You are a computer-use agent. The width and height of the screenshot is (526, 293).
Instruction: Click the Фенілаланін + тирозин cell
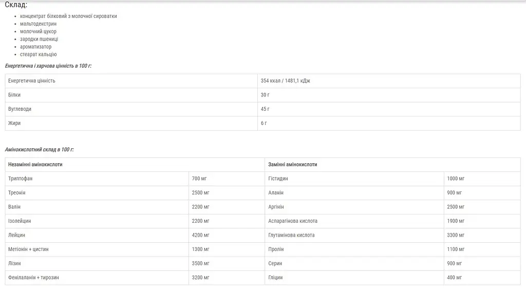[x=97, y=278]
